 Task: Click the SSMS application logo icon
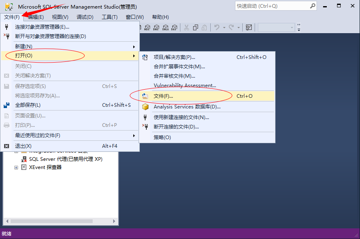pos(9,7)
